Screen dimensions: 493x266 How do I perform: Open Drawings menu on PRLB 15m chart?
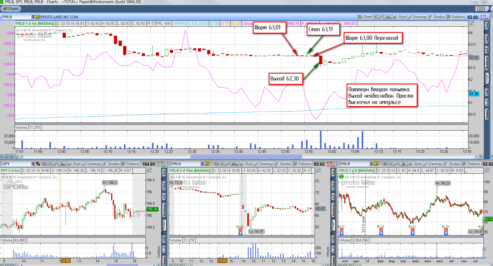264,164
